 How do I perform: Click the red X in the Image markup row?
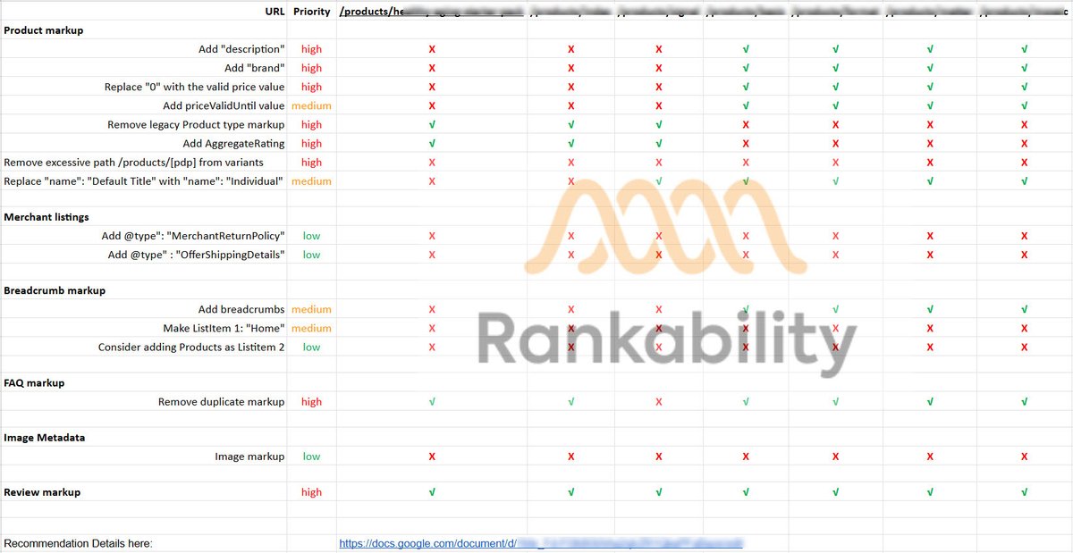tap(432, 457)
